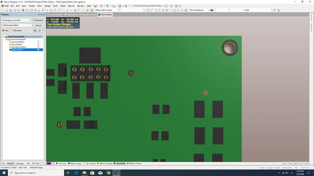This screenshot has height=176, width=314.
Task: Select the Structure radio button
Action: (12, 30)
